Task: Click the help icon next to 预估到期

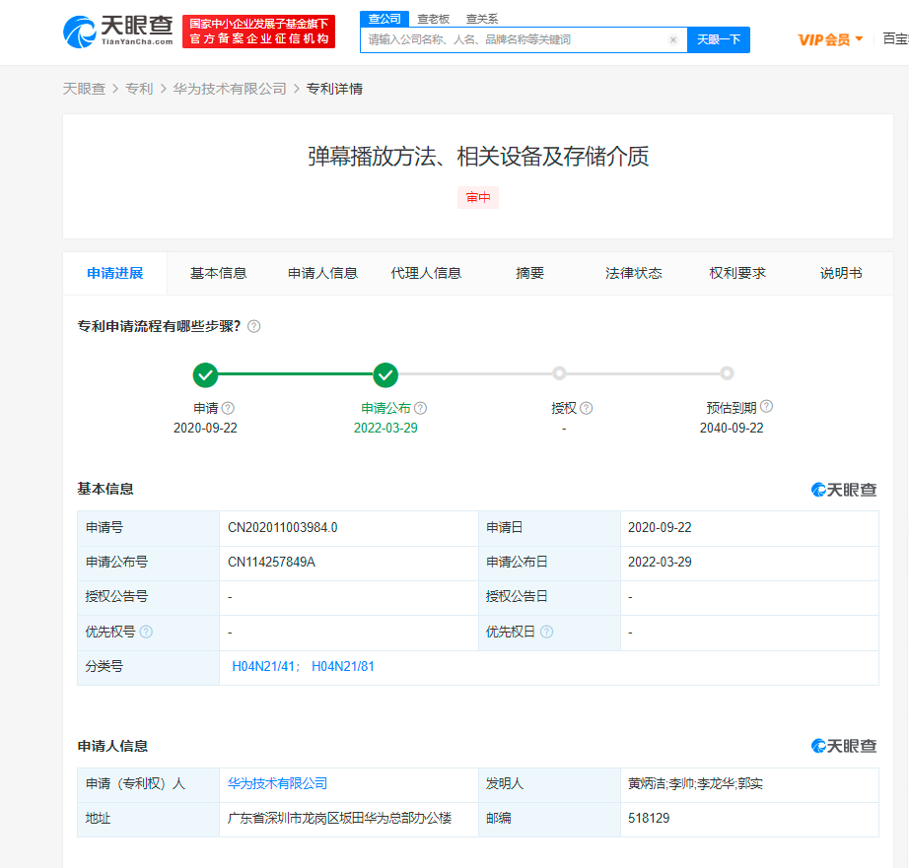Action: point(766,407)
